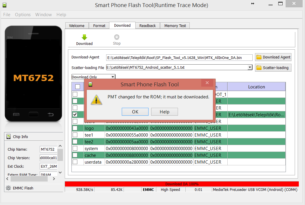Check the system partition checkbox
The image size is (305, 205).
[75, 148]
